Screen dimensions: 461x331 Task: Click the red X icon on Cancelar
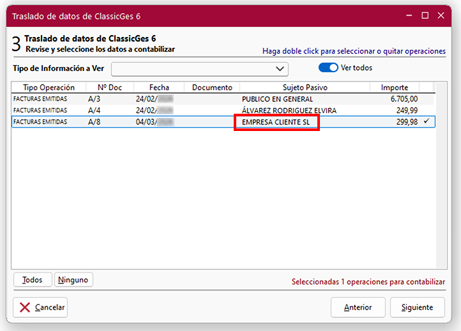25,307
